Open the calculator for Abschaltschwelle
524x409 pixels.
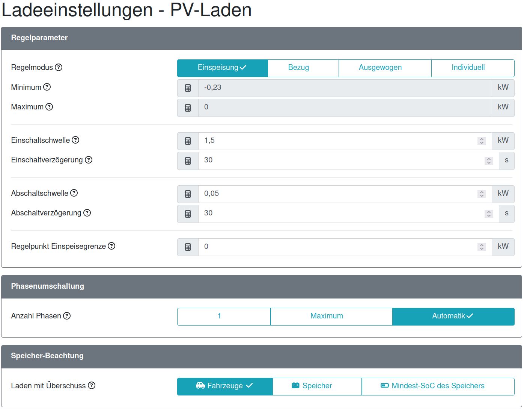click(187, 194)
